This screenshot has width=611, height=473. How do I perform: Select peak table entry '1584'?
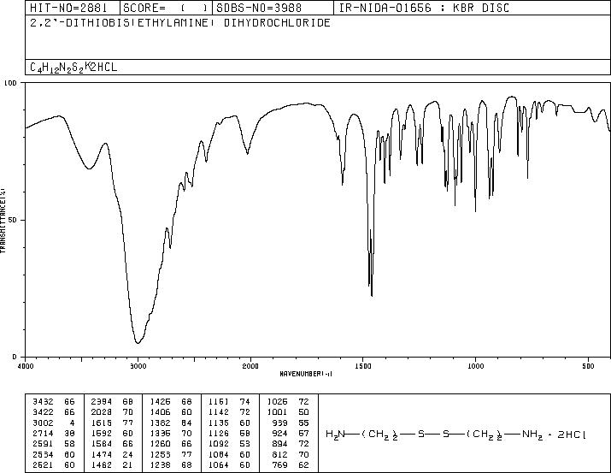[x=102, y=444]
